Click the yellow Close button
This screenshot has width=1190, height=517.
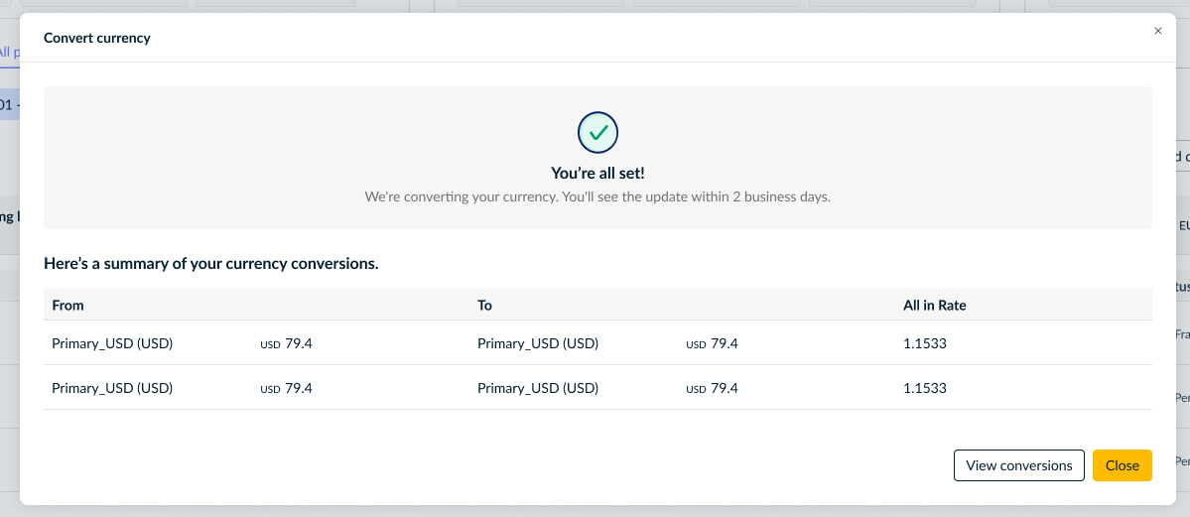[1122, 465]
